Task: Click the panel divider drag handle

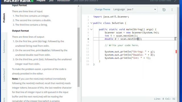Action: 81,59
